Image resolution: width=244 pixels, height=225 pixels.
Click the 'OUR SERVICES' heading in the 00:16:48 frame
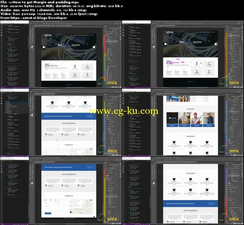point(191,174)
